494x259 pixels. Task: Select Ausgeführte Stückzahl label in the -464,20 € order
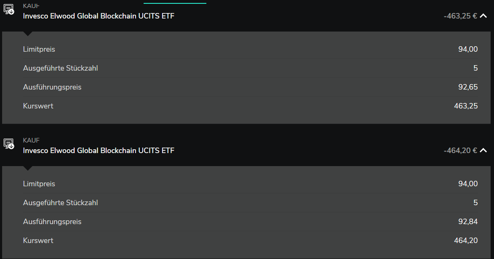[60, 203]
